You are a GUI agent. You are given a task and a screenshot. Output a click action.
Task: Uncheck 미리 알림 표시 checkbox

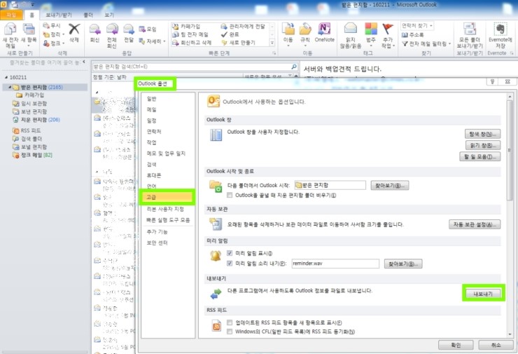[x=230, y=253]
